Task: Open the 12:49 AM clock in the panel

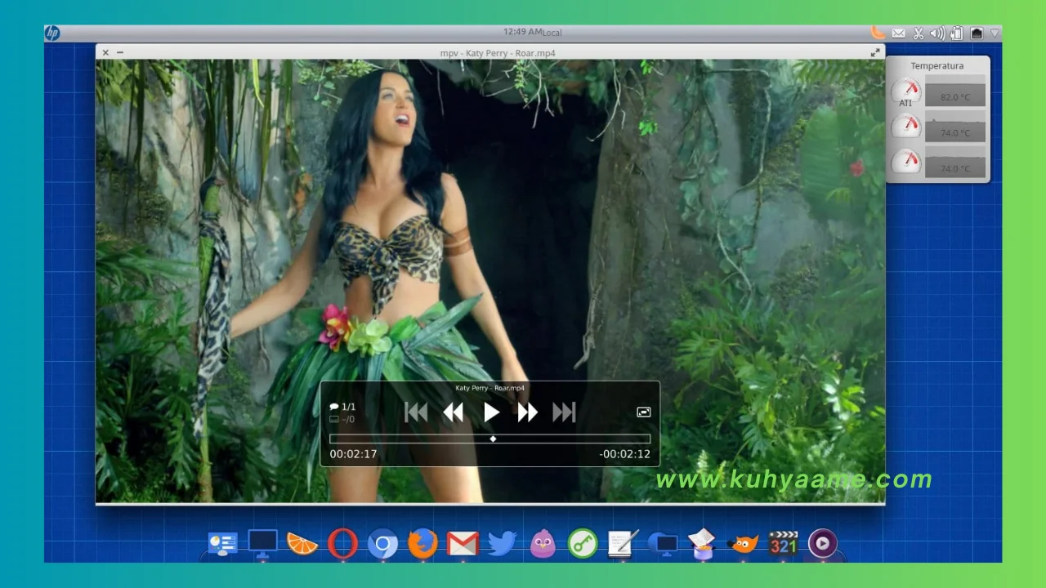Action: pyautogui.click(x=523, y=32)
